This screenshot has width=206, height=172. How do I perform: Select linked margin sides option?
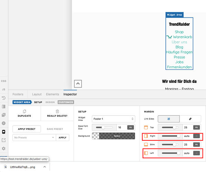190,119
